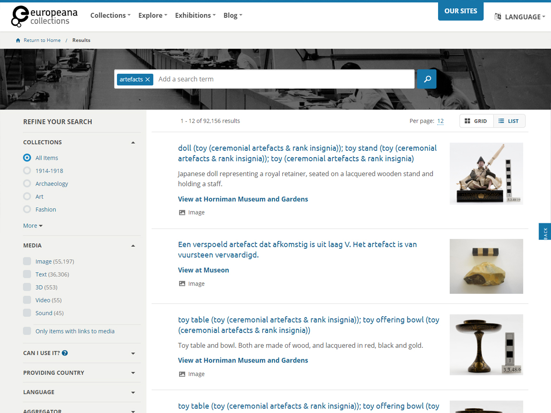Open the Exhibitions menu
The height and width of the screenshot is (413, 551).
pos(195,15)
